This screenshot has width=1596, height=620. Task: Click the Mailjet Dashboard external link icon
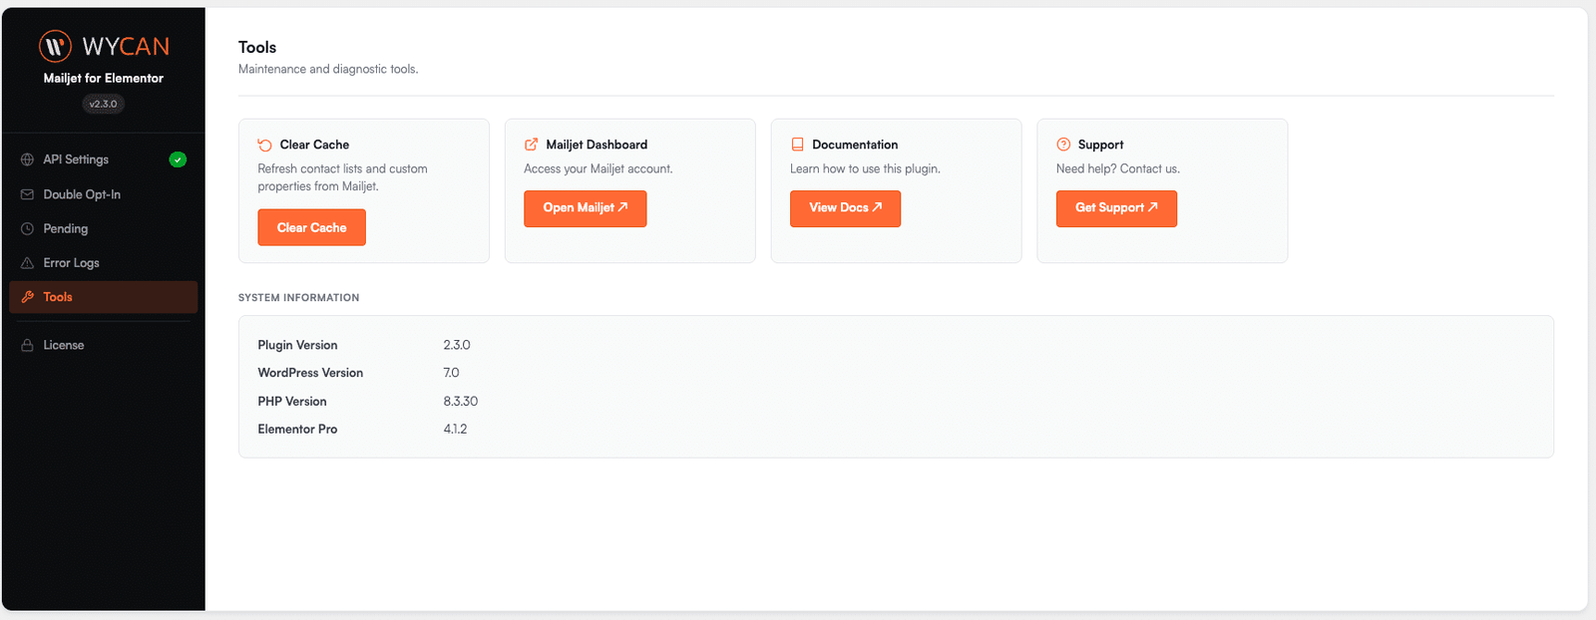(531, 145)
